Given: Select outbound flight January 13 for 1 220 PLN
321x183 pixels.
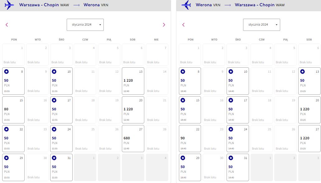Looking at the screenshot, I should pos(133,81).
